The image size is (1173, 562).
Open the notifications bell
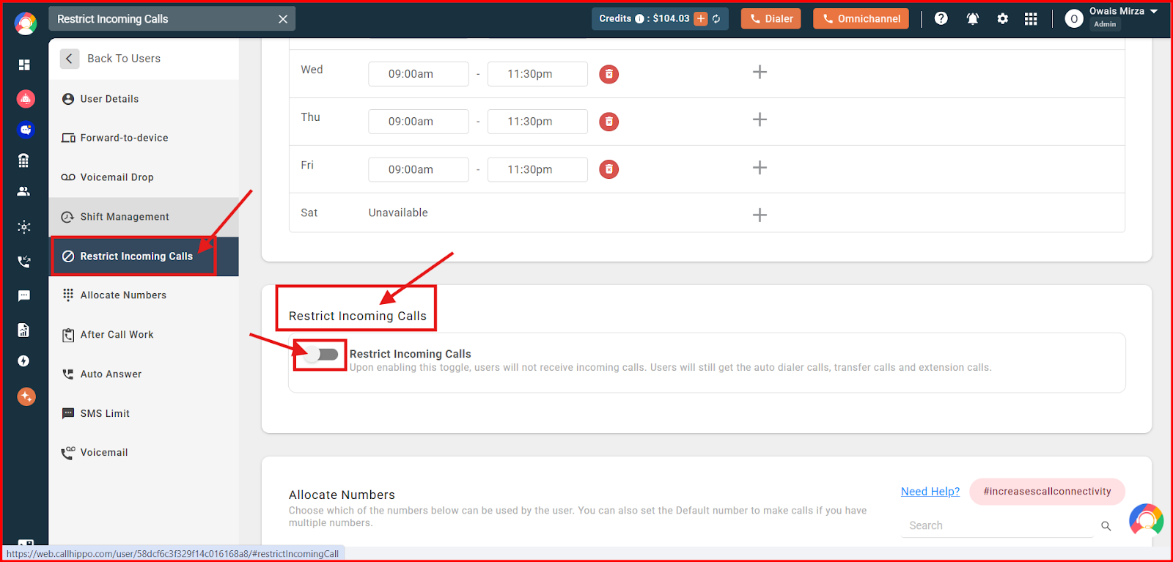[x=972, y=19]
